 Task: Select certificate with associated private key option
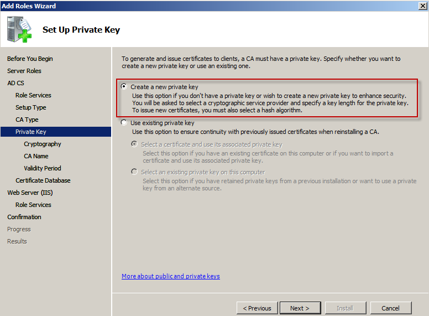(134, 144)
